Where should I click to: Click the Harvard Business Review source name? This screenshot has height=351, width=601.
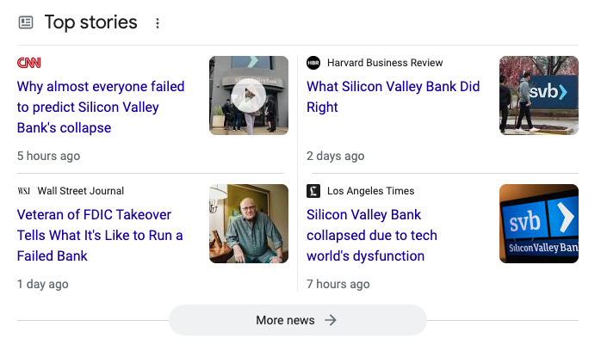pos(385,63)
